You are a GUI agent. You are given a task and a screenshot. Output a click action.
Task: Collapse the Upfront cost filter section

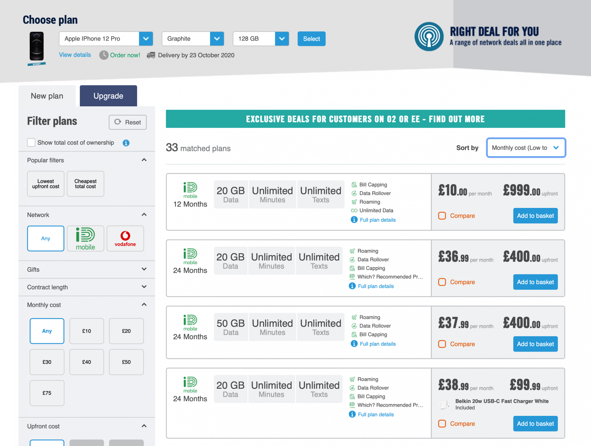[x=144, y=426]
